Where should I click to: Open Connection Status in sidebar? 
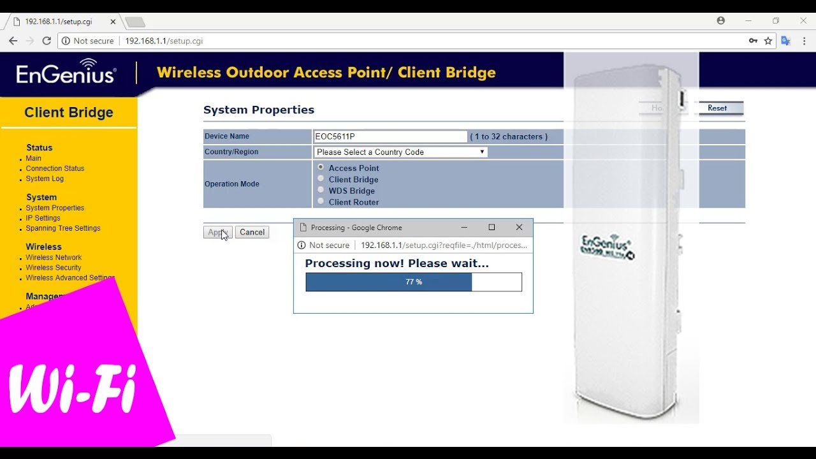[55, 168]
